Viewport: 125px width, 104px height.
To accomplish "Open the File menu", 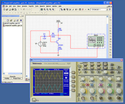I will pyautogui.click(x=7, y=6).
